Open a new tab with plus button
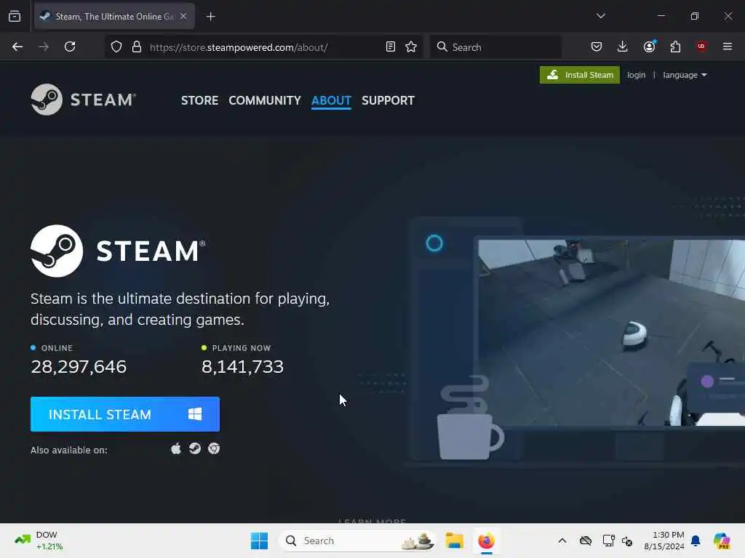 [210, 17]
